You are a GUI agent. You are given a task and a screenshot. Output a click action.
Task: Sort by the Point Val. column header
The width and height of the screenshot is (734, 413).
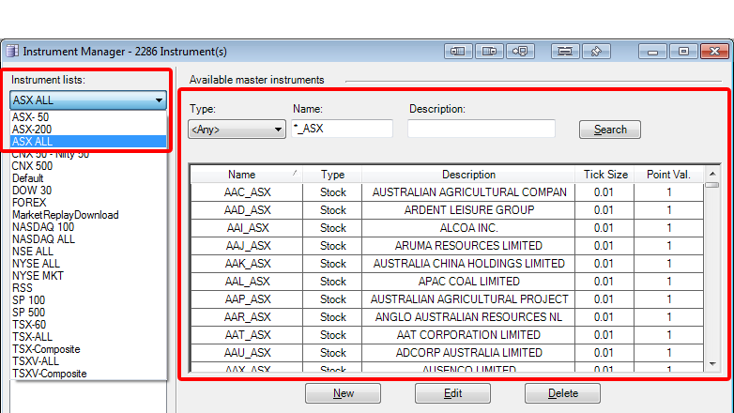[668, 175]
